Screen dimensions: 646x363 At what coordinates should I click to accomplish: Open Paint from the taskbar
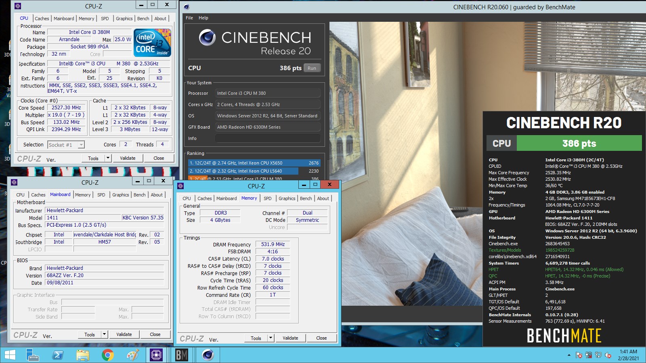132,355
